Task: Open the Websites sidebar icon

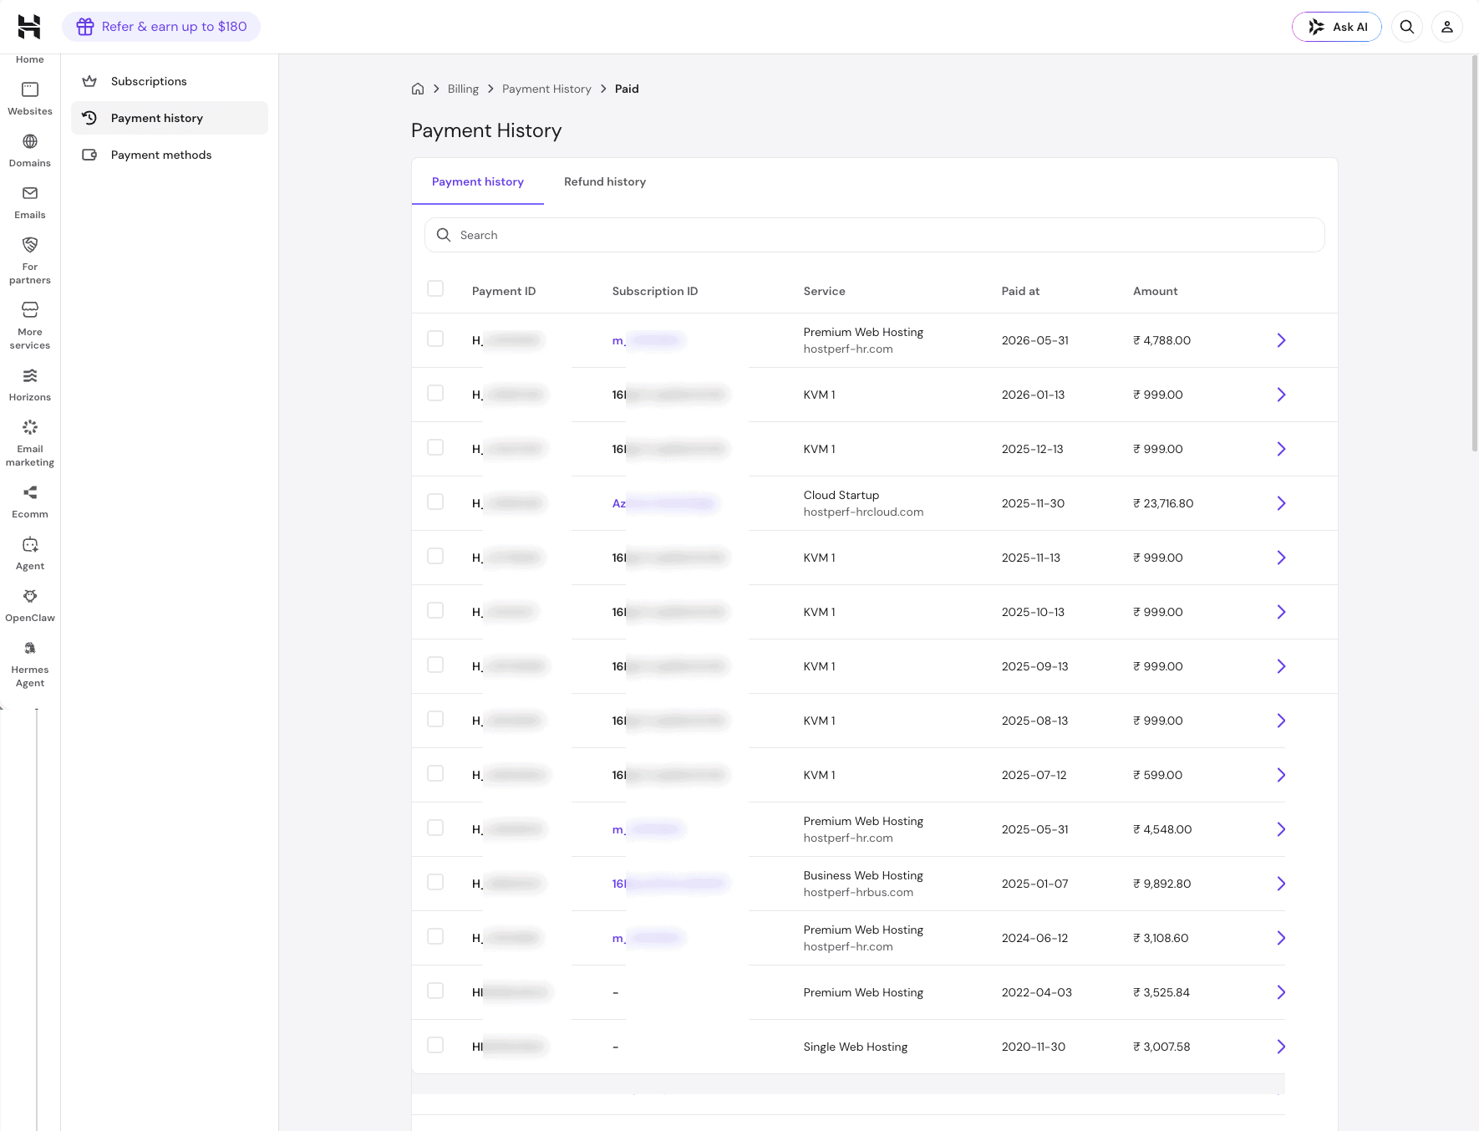Action: [30, 89]
